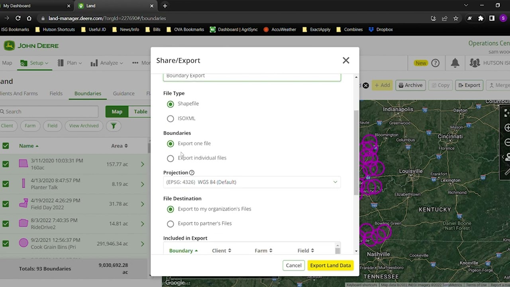The width and height of the screenshot is (510, 287).
Task: Click the Export toolbar button
Action: [x=469, y=85]
